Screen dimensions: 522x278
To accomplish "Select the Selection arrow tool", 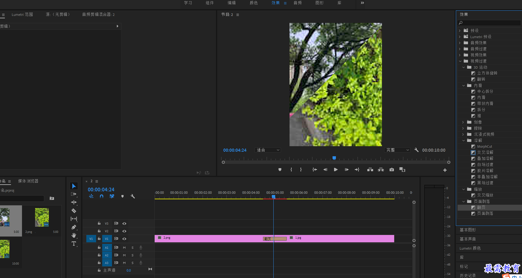I will coord(74,186).
